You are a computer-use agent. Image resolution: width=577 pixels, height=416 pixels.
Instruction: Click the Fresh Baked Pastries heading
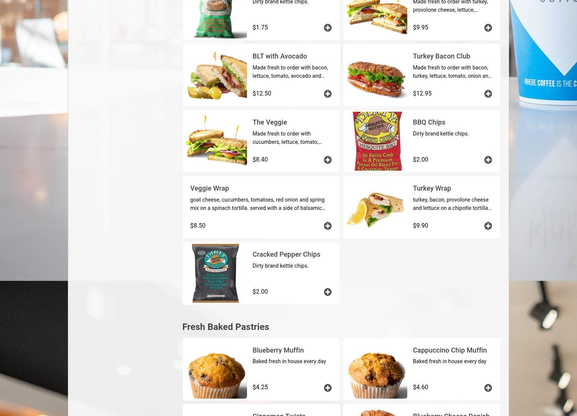[226, 327]
